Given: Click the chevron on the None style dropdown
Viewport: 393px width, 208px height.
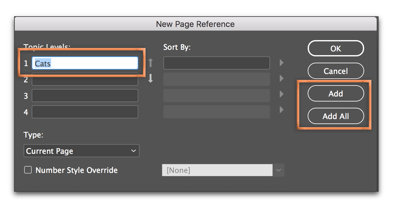Looking at the screenshot, I should pos(278,170).
